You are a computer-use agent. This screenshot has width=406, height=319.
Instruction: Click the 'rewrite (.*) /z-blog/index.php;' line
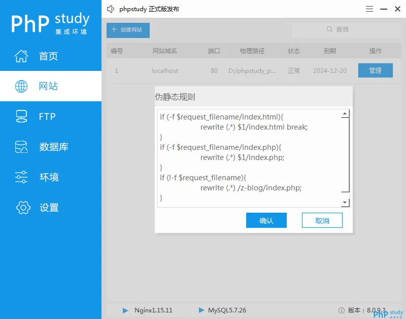point(251,188)
